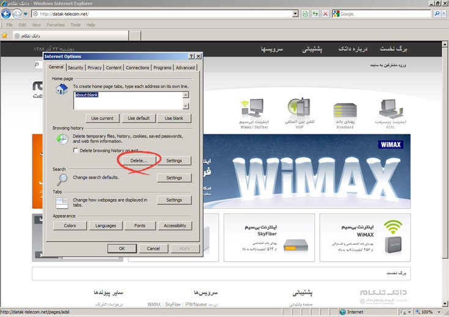
Task: Open the Favorites menu
Action: pyautogui.click(x=56, y=25)
